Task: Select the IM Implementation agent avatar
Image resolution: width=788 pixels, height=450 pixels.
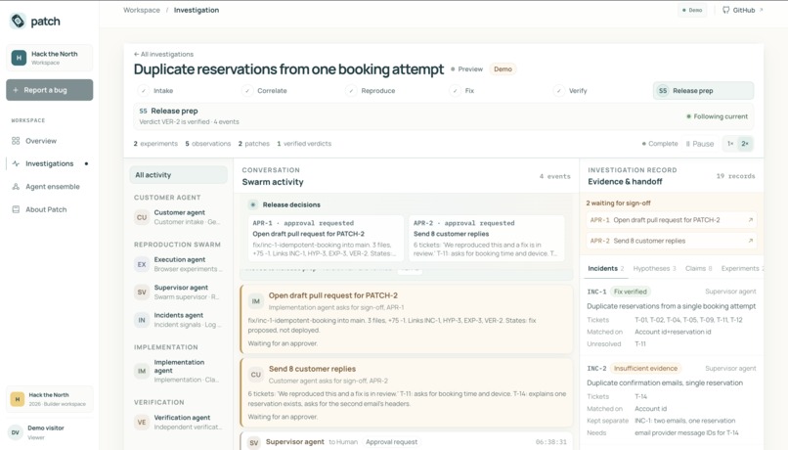Action: (x=142, y=371)
